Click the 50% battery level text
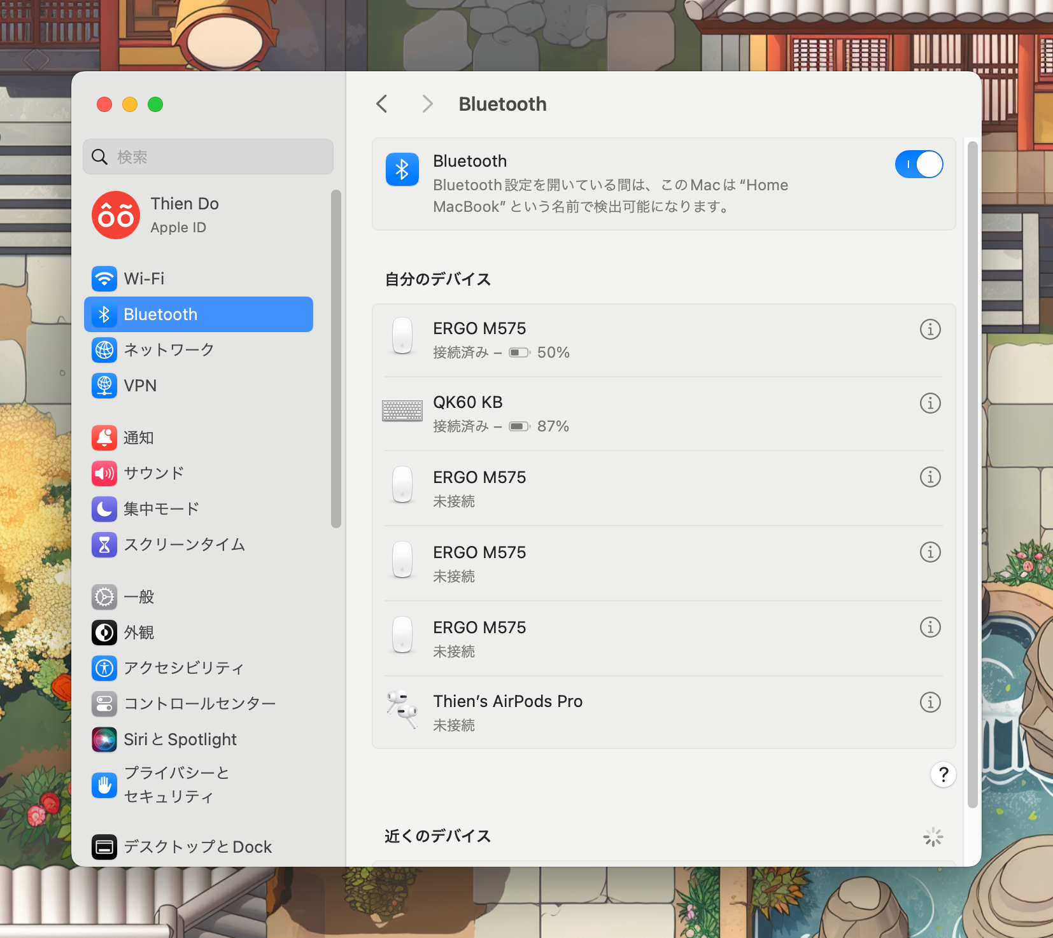The image size is (1053, 938). tap(553, 353)
